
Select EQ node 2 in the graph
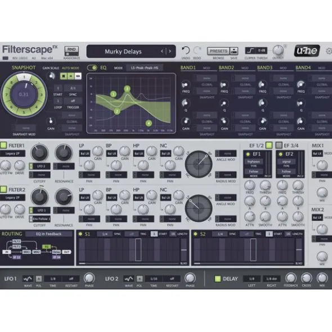[117, 111]
